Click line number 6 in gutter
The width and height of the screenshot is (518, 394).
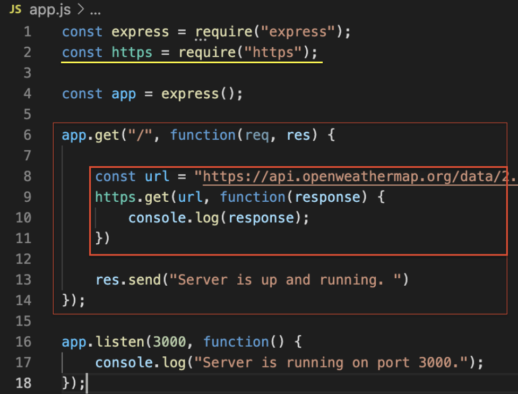tap(28, 135)
